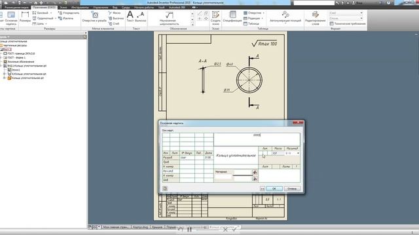The width and height of the screenshot is (419, 235).
Task: Select the Высечка punch note tool
Action: pos(116,18)
